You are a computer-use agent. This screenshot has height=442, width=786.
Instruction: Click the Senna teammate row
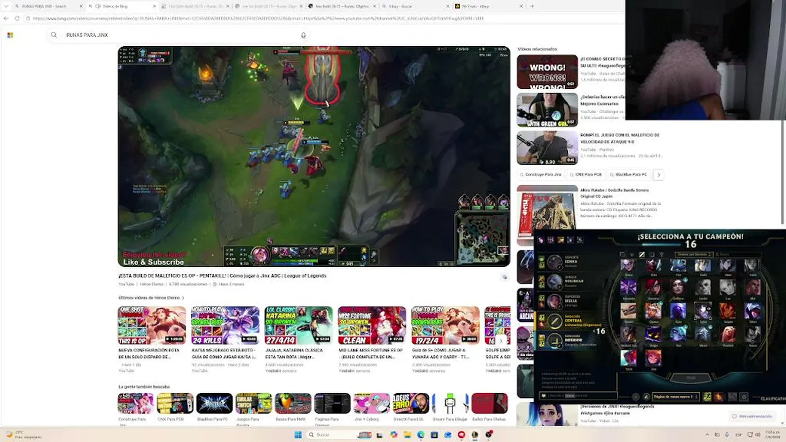point(570,262)
